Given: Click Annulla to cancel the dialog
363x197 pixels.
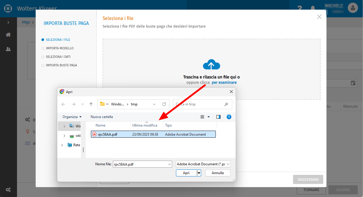Looking at the screenshot, I should pos(218,173).
